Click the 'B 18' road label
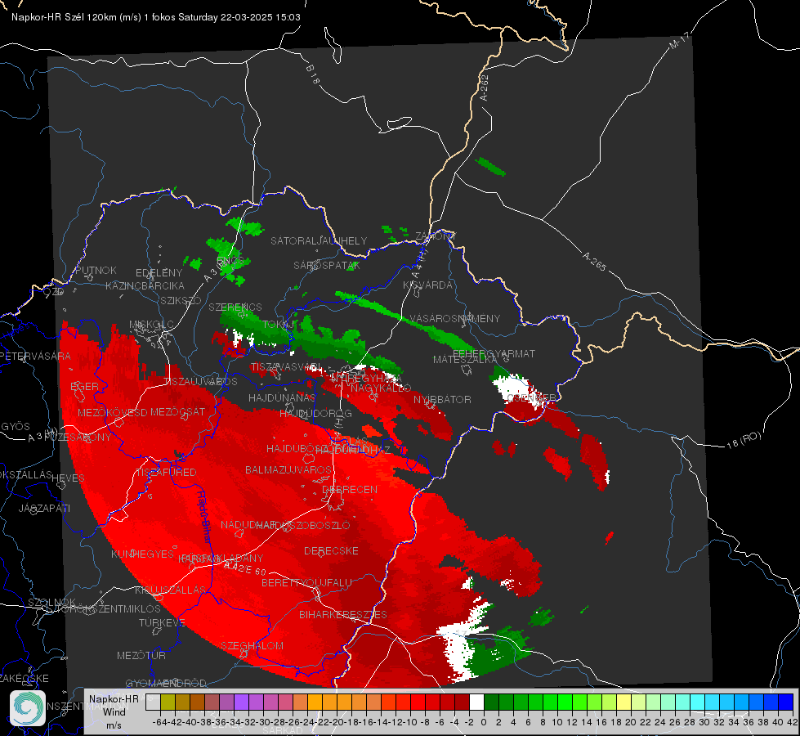Screen dimensions: 800x736 [x=313, y=74]
